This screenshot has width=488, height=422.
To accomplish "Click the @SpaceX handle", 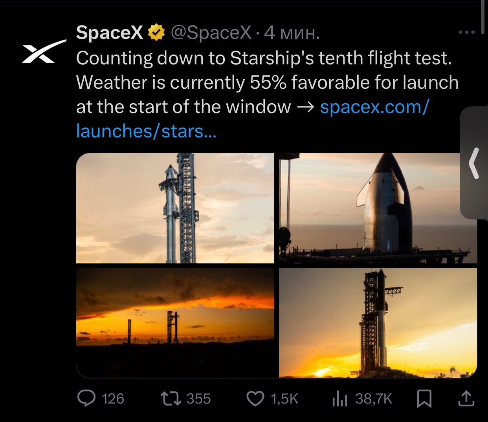I will point(211,33).
